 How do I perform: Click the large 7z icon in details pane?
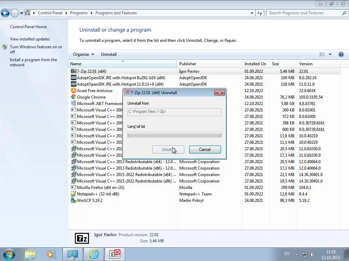tap(82, 238)
